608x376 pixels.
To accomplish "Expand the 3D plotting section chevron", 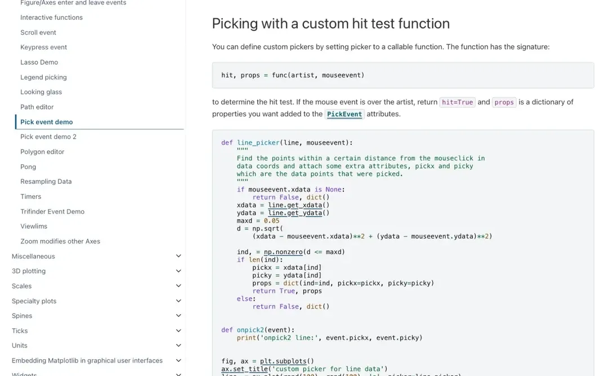I will click(178, 271).
